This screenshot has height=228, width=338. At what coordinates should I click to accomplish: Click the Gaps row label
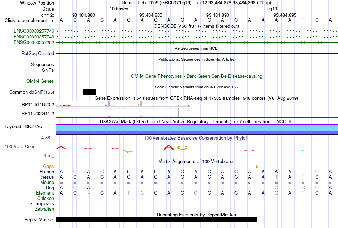coord(48,166)
